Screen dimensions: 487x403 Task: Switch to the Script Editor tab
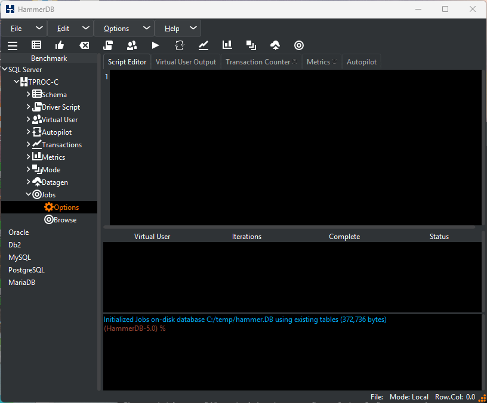(x=127, y=62)
